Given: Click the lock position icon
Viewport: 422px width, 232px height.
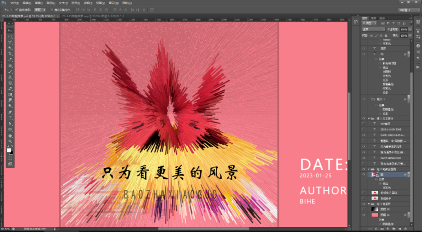Looking at the screenshot, I should pos(381,35).
